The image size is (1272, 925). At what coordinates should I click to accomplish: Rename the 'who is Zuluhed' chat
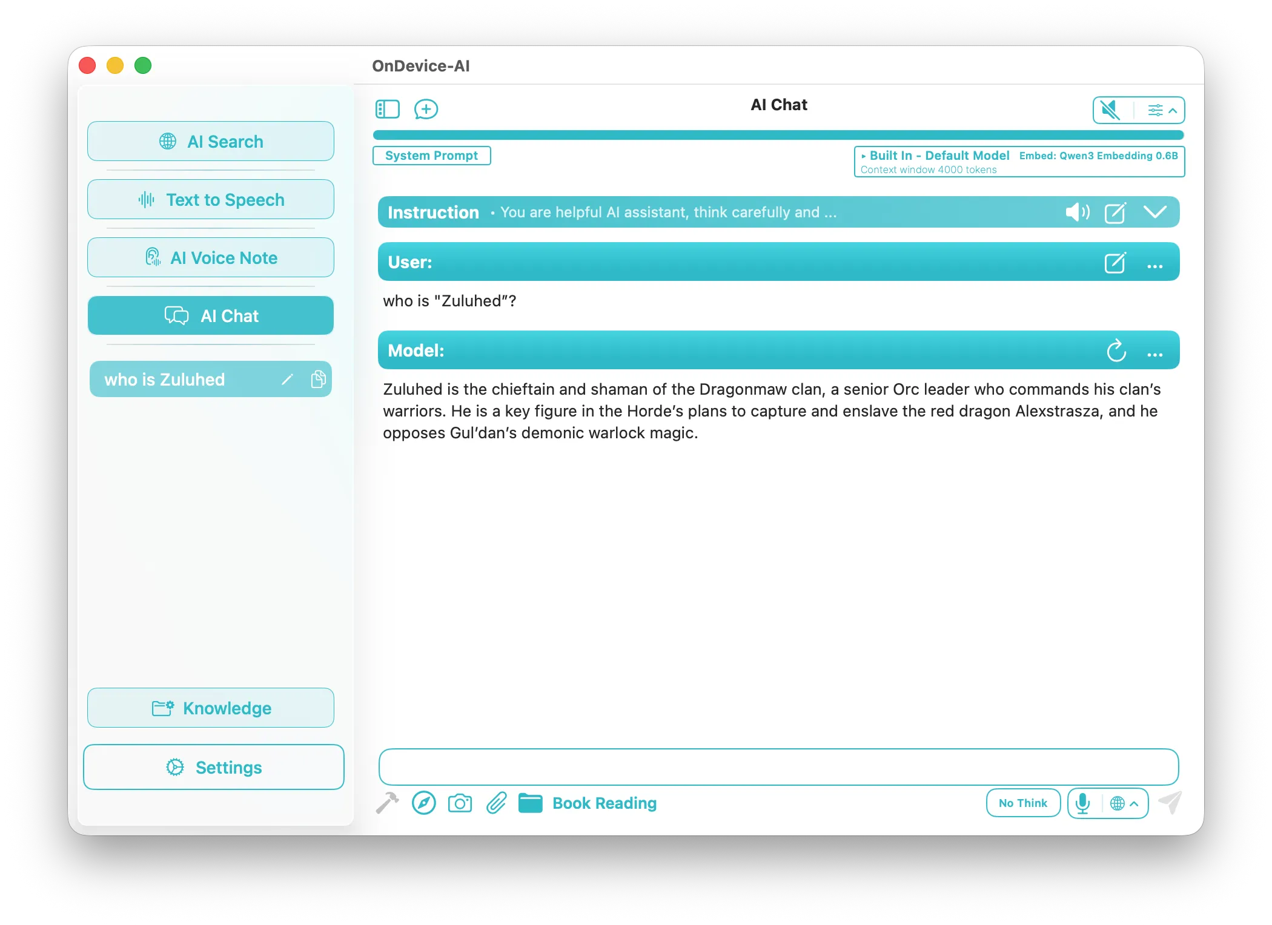click(x=287, y=380)
